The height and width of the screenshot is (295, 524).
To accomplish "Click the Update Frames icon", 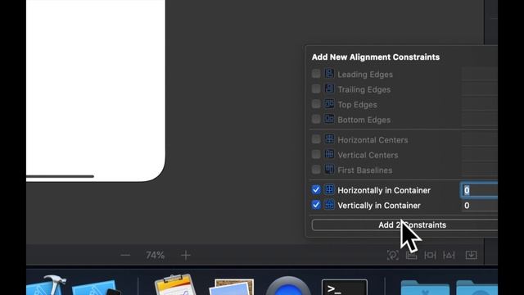I will tap(393, 255).
